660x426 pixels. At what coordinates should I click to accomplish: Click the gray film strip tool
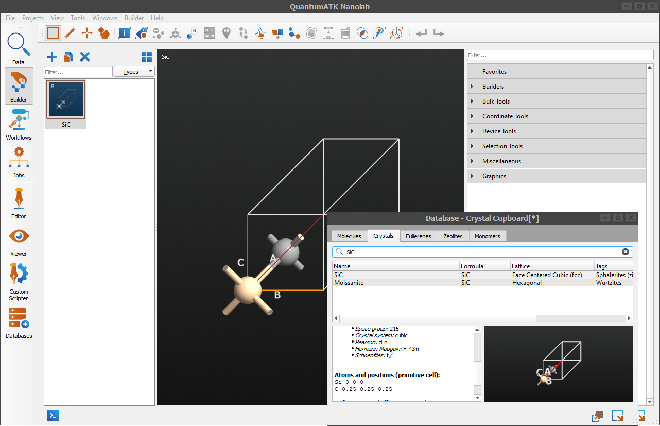click(345, 33)
